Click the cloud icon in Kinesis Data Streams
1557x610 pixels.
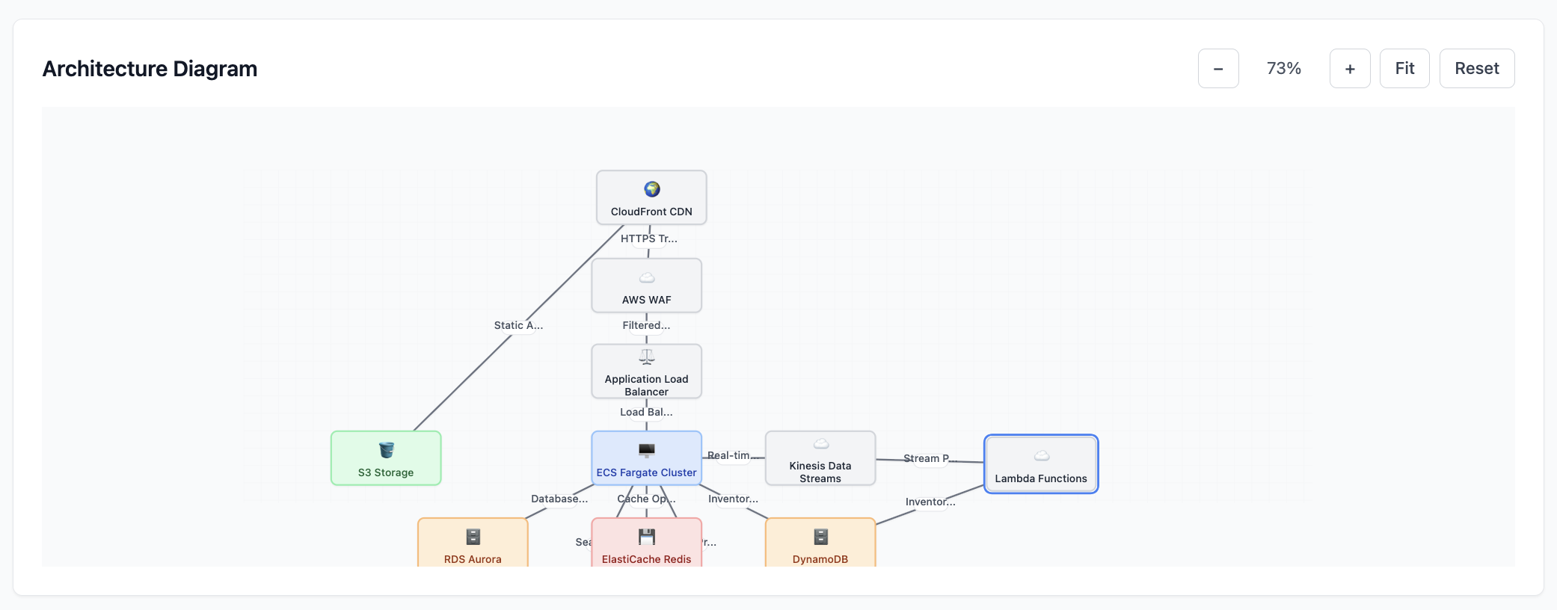click(x=820, y=444)
